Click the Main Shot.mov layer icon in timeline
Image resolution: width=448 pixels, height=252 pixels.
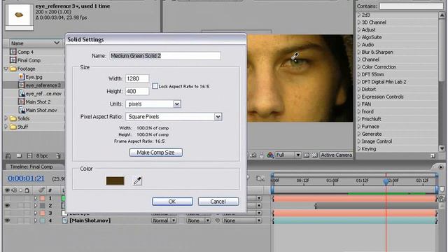pos(65,220)
